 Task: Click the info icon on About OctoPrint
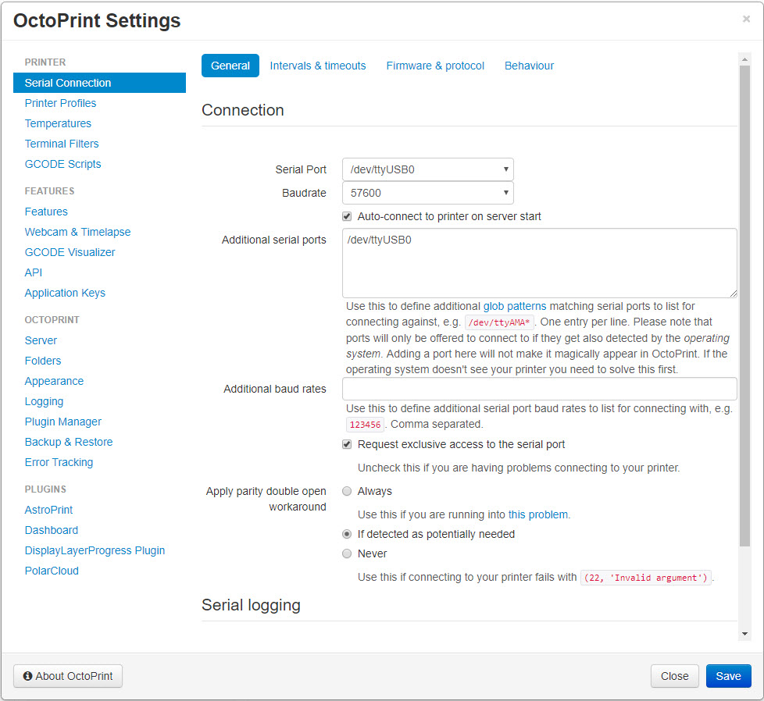pyautogui.click(x=28, y=676)
